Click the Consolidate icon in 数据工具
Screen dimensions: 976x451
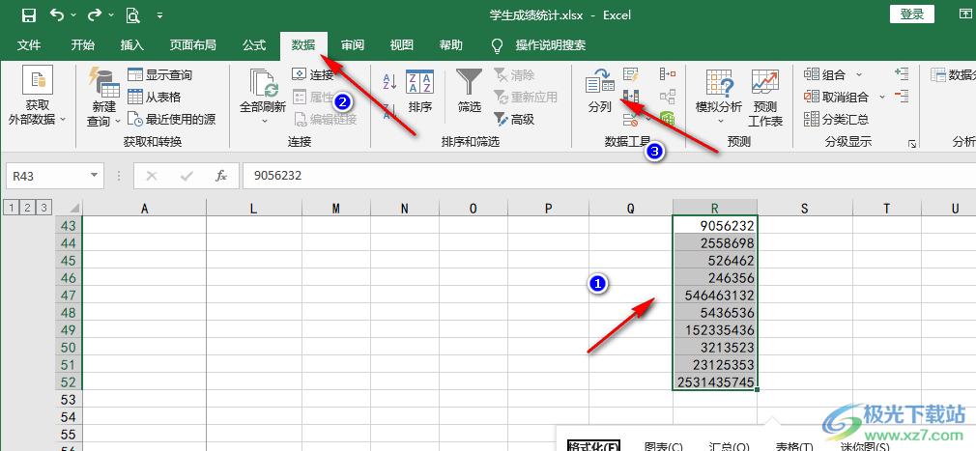(x=668, y=74)
